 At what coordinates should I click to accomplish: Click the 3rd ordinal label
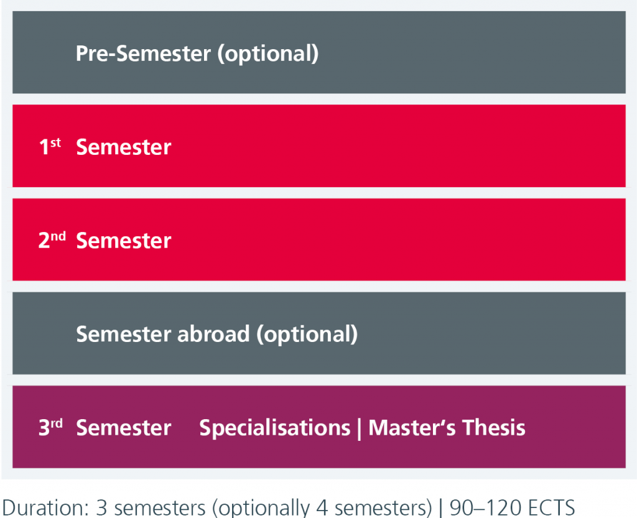click(51, 427)
